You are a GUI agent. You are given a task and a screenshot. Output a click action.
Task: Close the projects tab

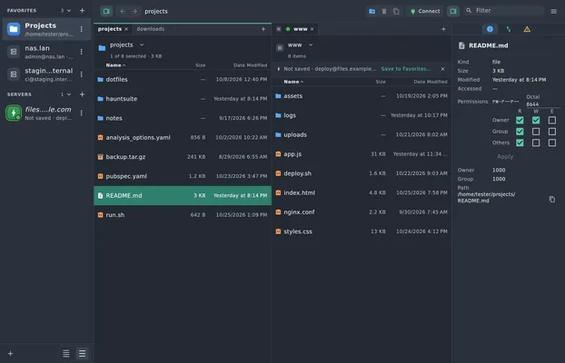click(126, 29)
